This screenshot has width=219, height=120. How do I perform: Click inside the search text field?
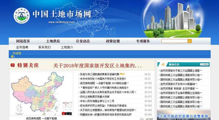pos(175,41)
